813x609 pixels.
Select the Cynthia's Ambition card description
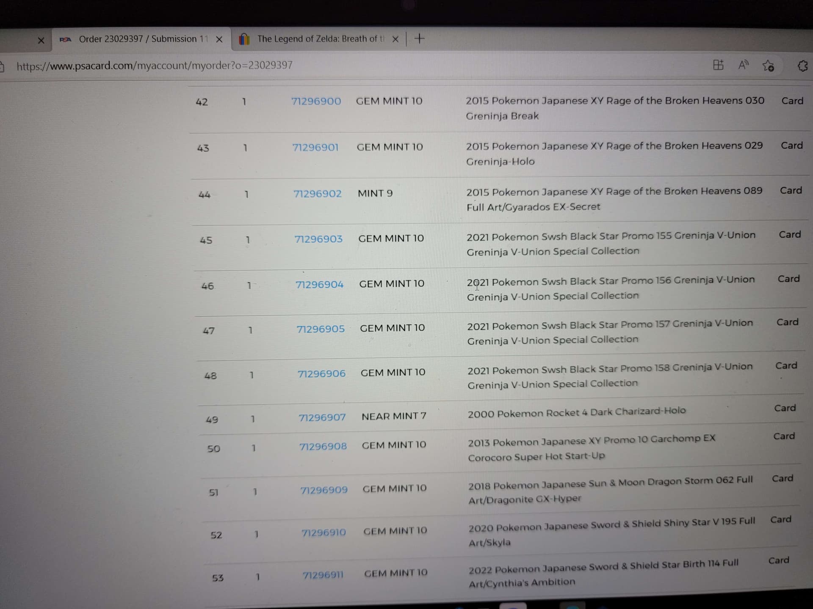tap(604, 573)
